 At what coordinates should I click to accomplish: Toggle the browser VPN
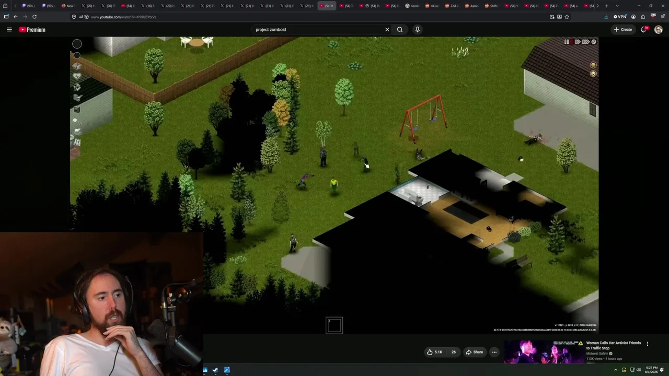(620, 17)
